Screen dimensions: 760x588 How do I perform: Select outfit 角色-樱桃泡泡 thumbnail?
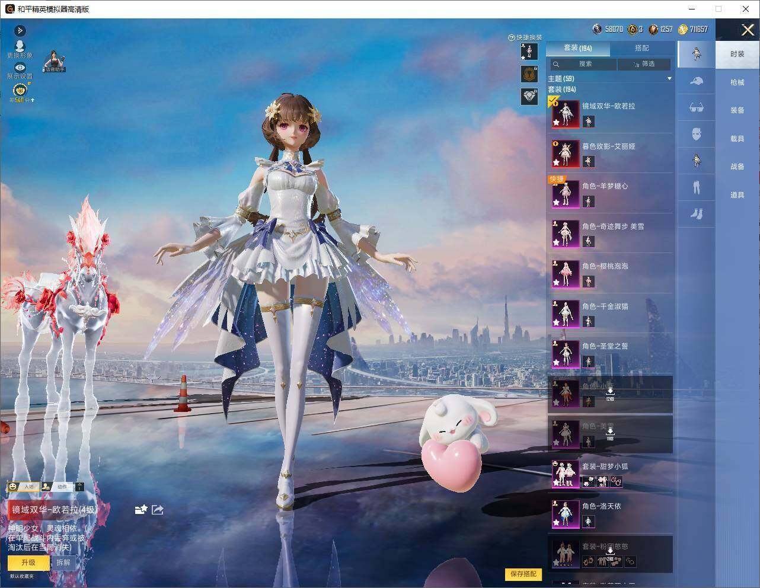coord(566,274)
